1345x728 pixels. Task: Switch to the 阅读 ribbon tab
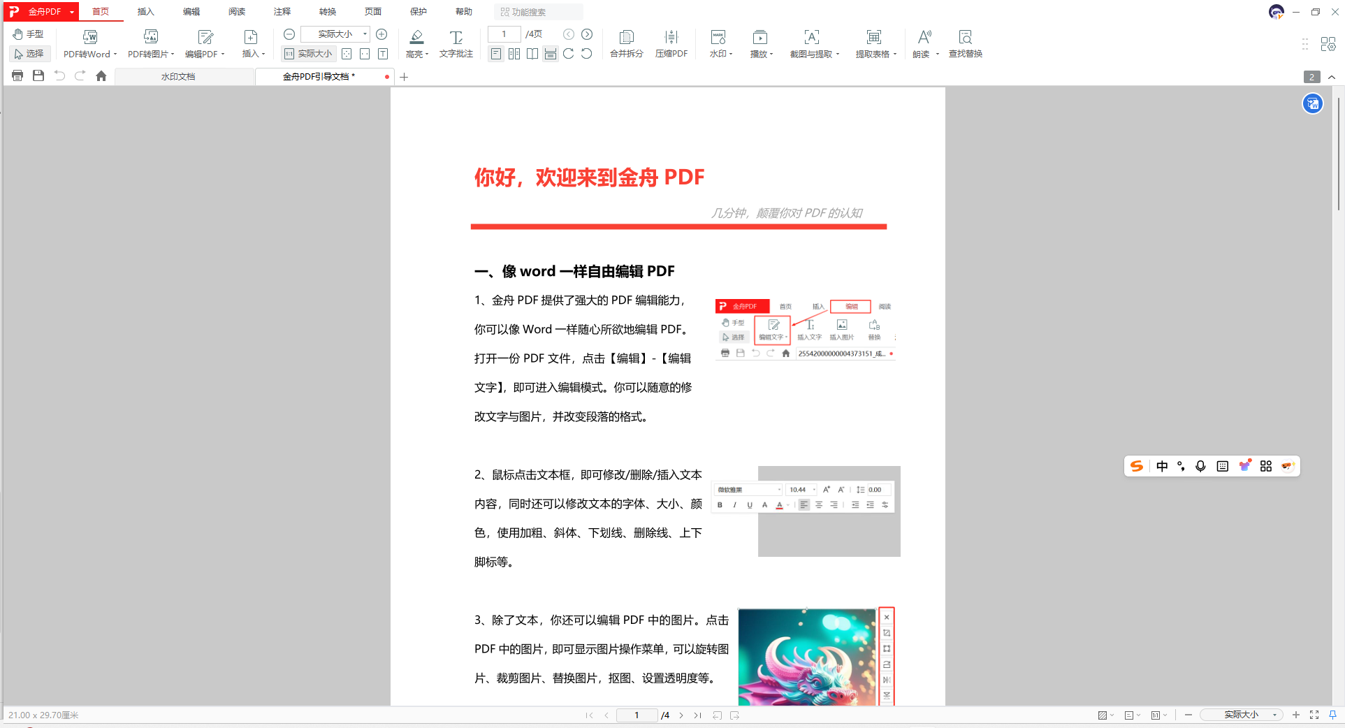236,12
